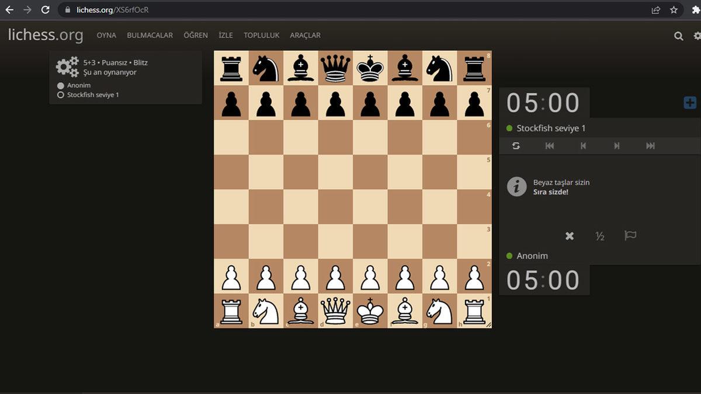Screen dimensions: 701x394
Task: Step forward to next move
Action: pyautogui.click(x=617, y=146)
